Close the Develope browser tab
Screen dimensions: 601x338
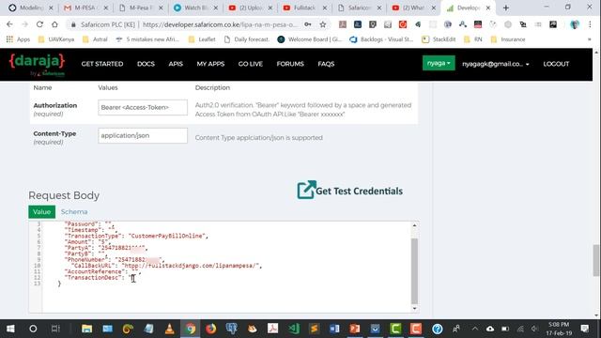click(488, 8)
